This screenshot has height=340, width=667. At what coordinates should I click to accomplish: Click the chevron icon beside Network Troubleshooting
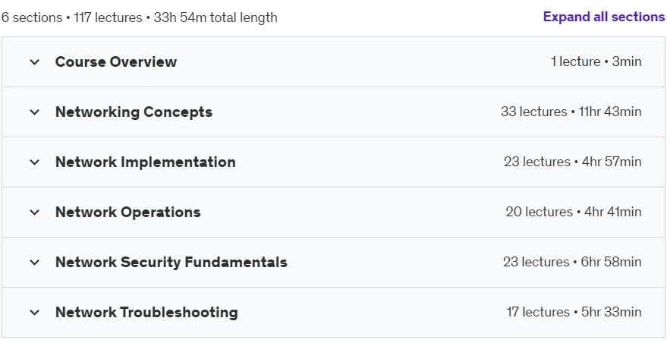[x=34, y=313]
